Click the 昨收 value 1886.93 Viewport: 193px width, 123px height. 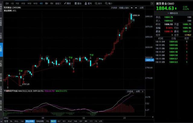169,24
